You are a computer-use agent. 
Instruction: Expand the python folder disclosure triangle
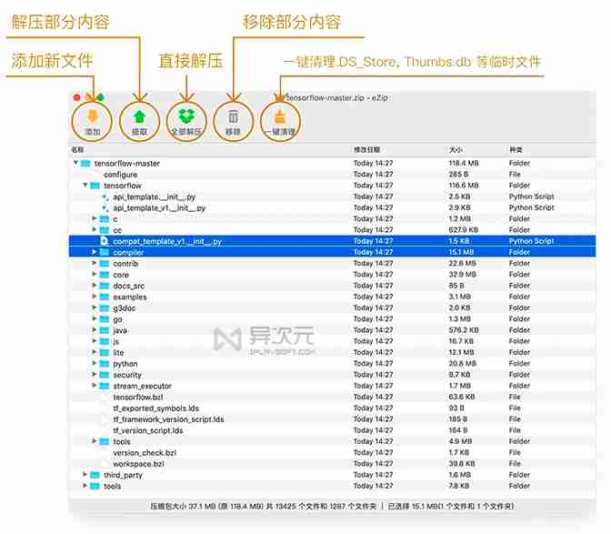[x=94, y=364]
